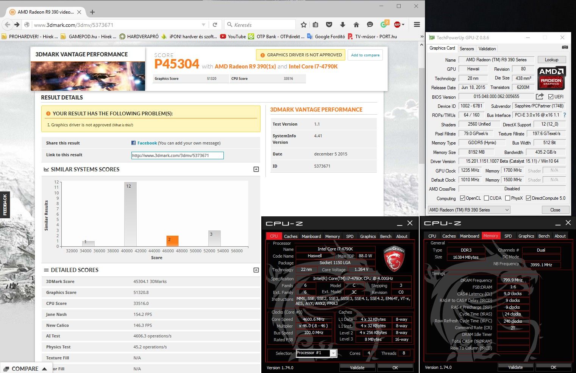The height and width of the screenshot is (373, 576).
Task: Click the Adblock Plus ABP icon
Action: 397,25
